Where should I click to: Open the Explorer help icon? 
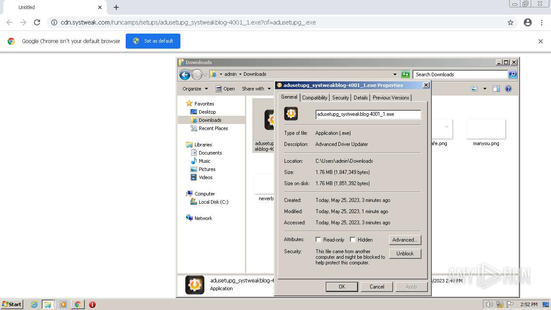coord(508,89)
